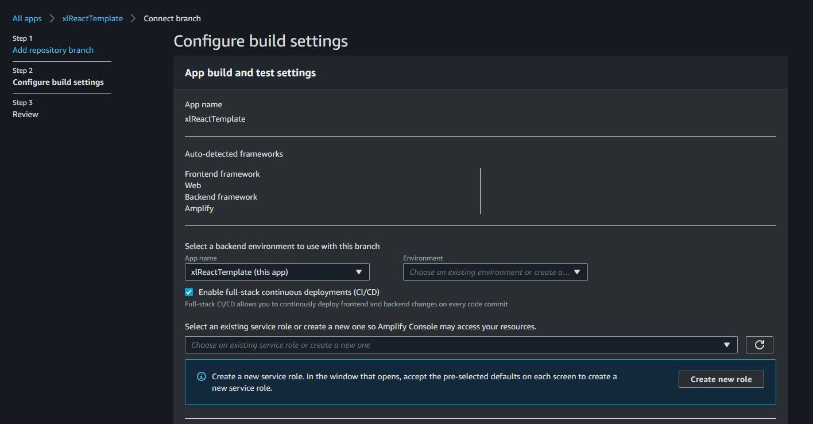Viewport: 813px width, 424px height.
Task: Uncheck Enable full-stack continuous deployments (CI/CD)
Action: coord(189,292)
